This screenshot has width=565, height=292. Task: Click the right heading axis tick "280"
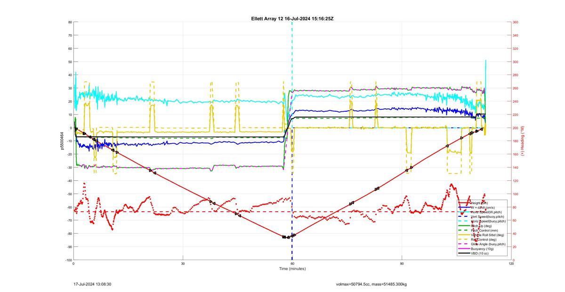click(516, 75)
